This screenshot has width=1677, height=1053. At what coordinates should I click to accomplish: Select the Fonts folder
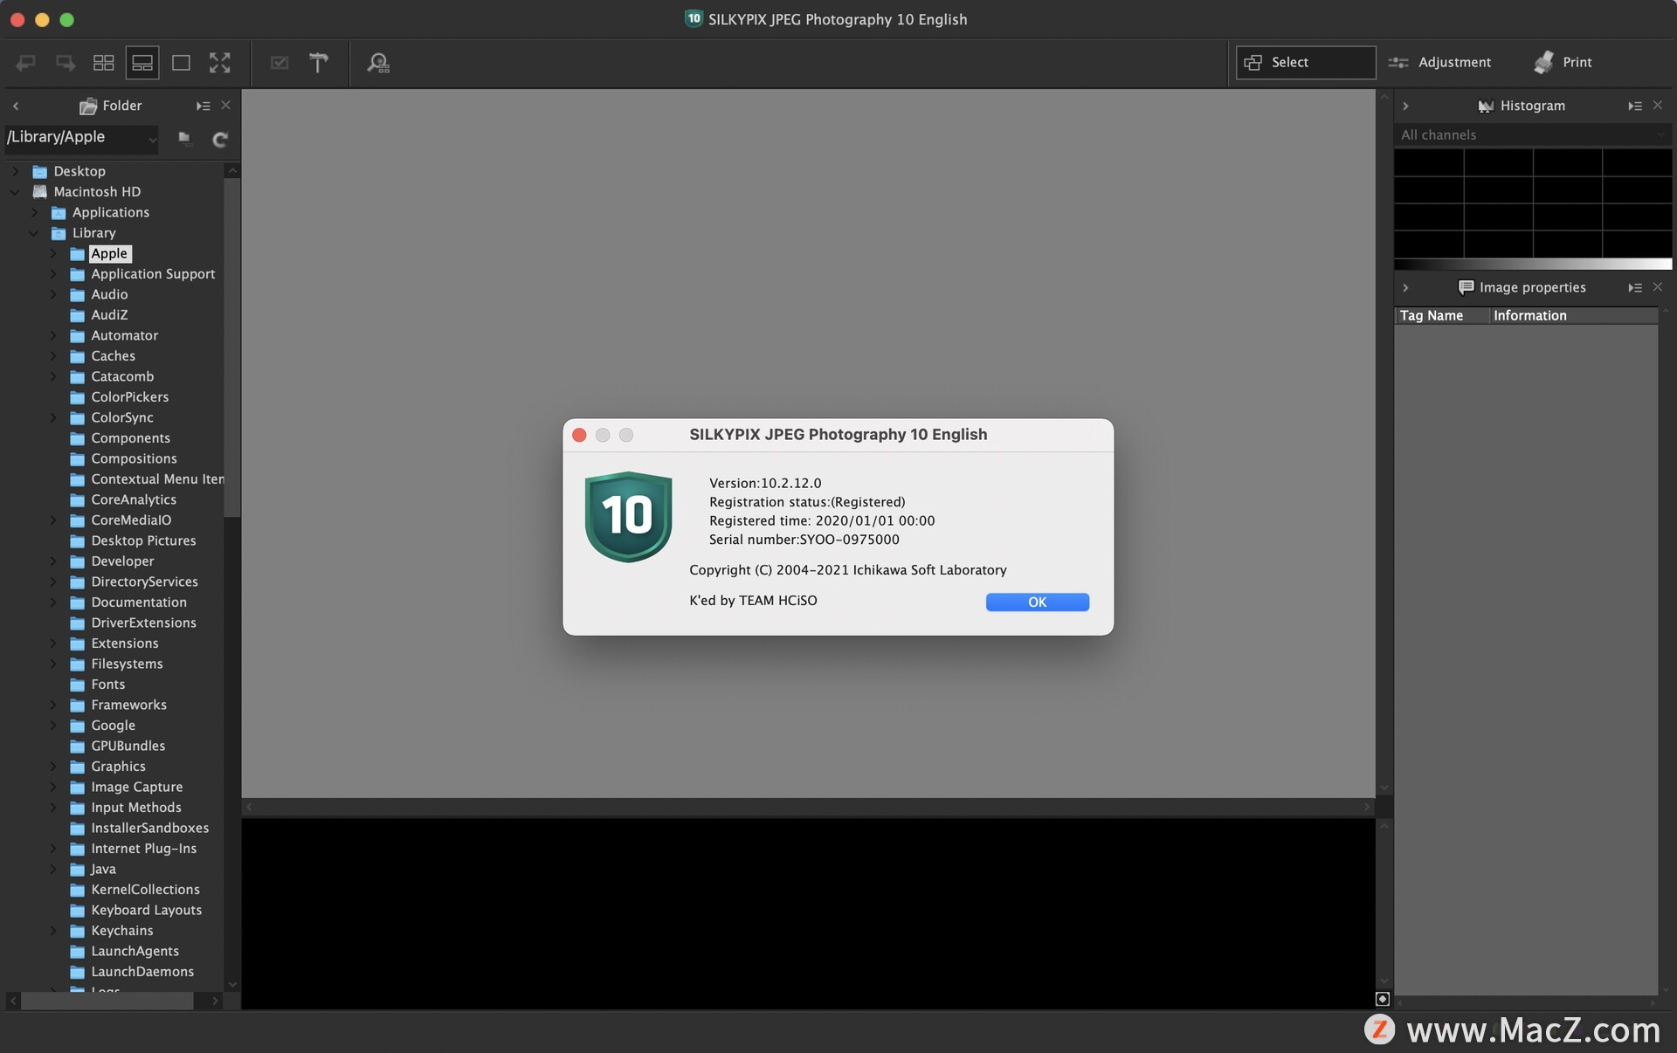(x=107, y=684)
